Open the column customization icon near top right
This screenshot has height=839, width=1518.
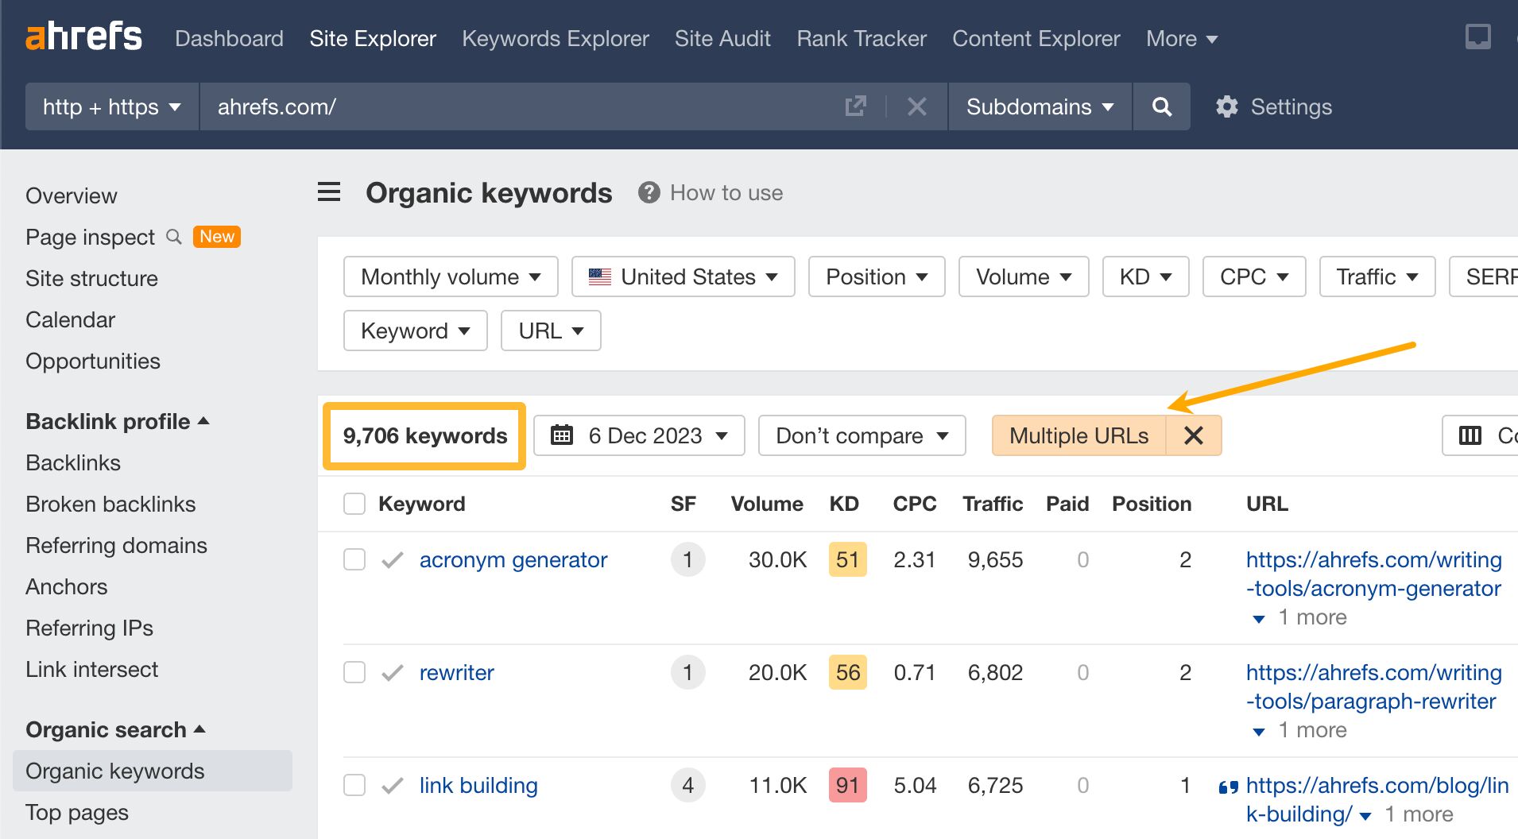[1471, 435]
